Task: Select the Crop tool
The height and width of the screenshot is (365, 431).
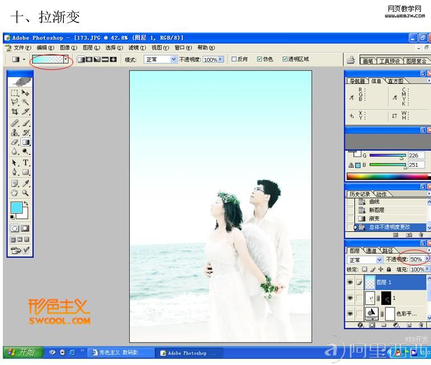Action: click(x=15, y=111)
